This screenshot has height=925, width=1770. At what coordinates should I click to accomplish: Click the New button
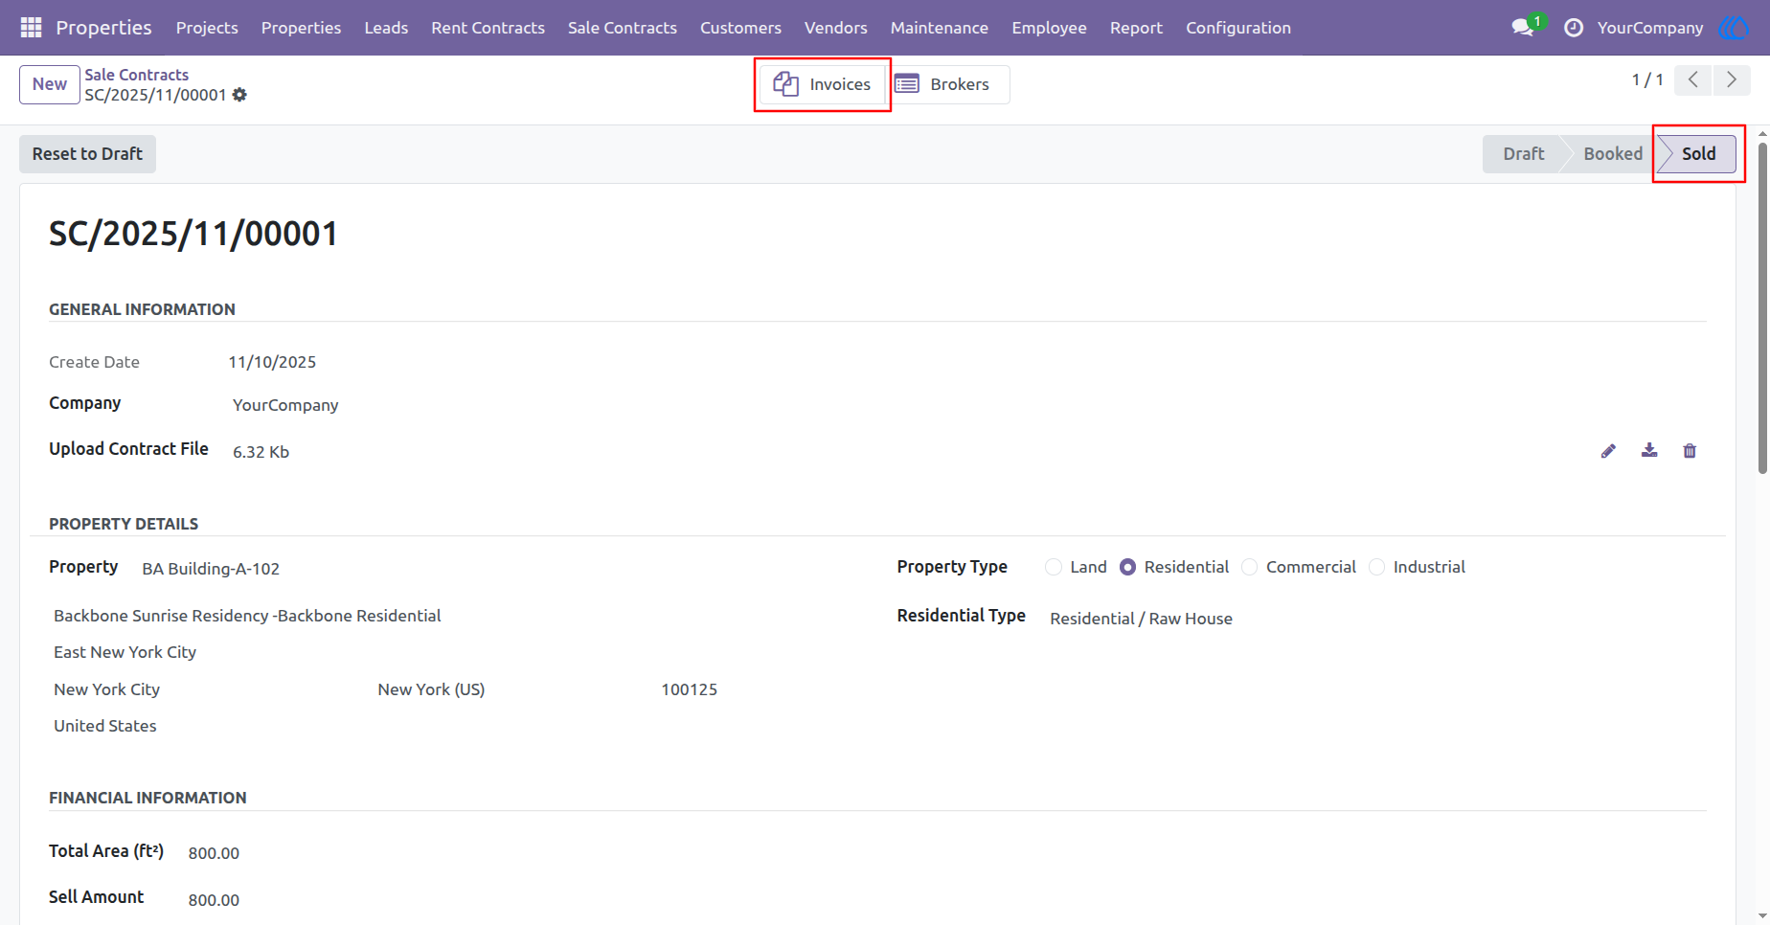[50, 84]
